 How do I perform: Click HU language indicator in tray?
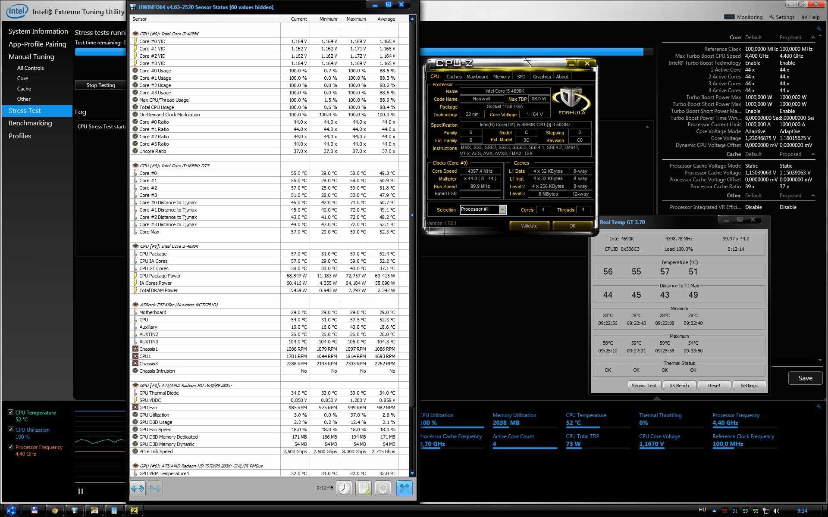click(x=702, y=510)
